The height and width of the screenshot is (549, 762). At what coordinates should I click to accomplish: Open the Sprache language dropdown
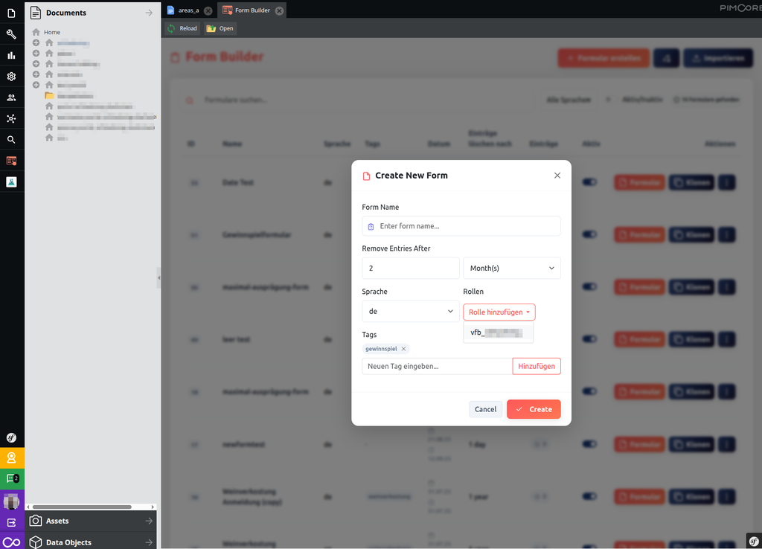(x=411, y=312)
